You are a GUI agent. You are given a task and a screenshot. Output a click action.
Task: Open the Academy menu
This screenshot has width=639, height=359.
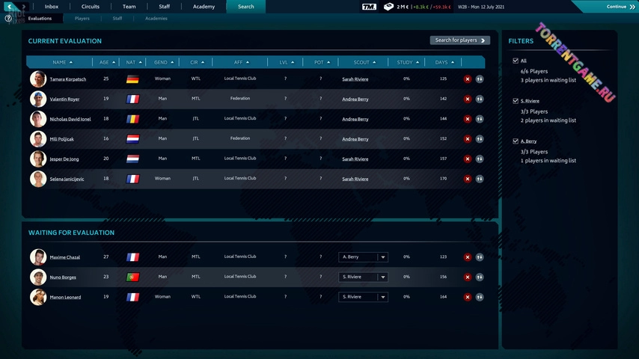coord(204,7)
